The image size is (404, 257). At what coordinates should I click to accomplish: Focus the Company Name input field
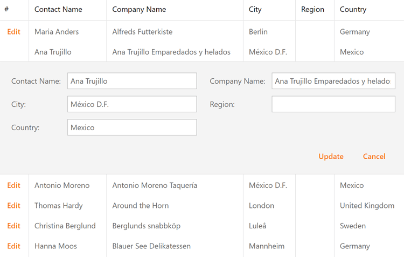[333, 81]
